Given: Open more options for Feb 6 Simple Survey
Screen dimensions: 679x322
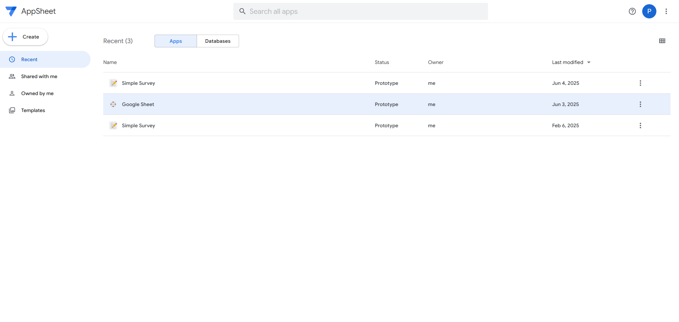Looking at the screenshot, I should [640, 125].
